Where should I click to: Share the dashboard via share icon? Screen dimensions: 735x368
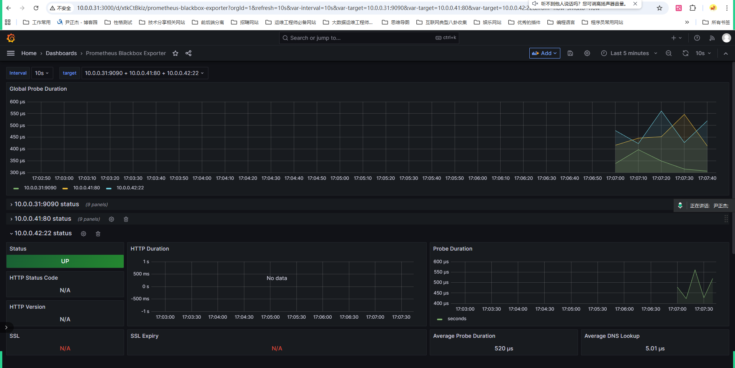188,53
